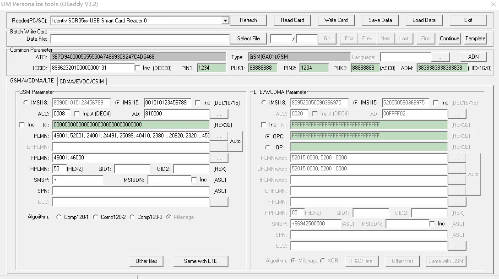Image resolution: width=499 pixels, height=279 pixels.
Task: Click the Language field
Action: click(x=406, y=57)
